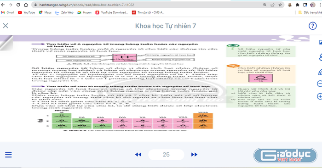This screenshot has width=322, height=168.
Task: Click the page number 25 field
Action: pos(166,155)
